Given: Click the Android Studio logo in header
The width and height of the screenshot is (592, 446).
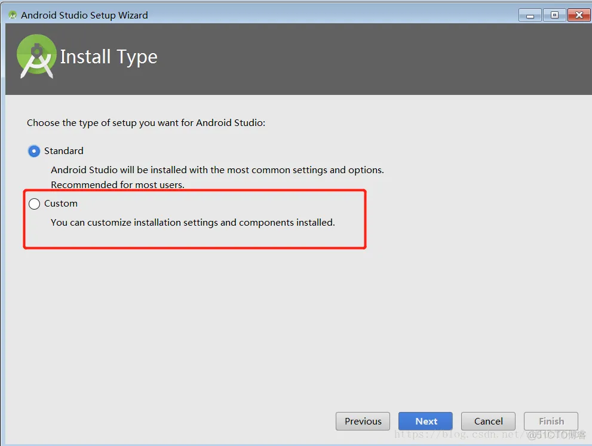Looking at the screenshot, I should (36, 57).
